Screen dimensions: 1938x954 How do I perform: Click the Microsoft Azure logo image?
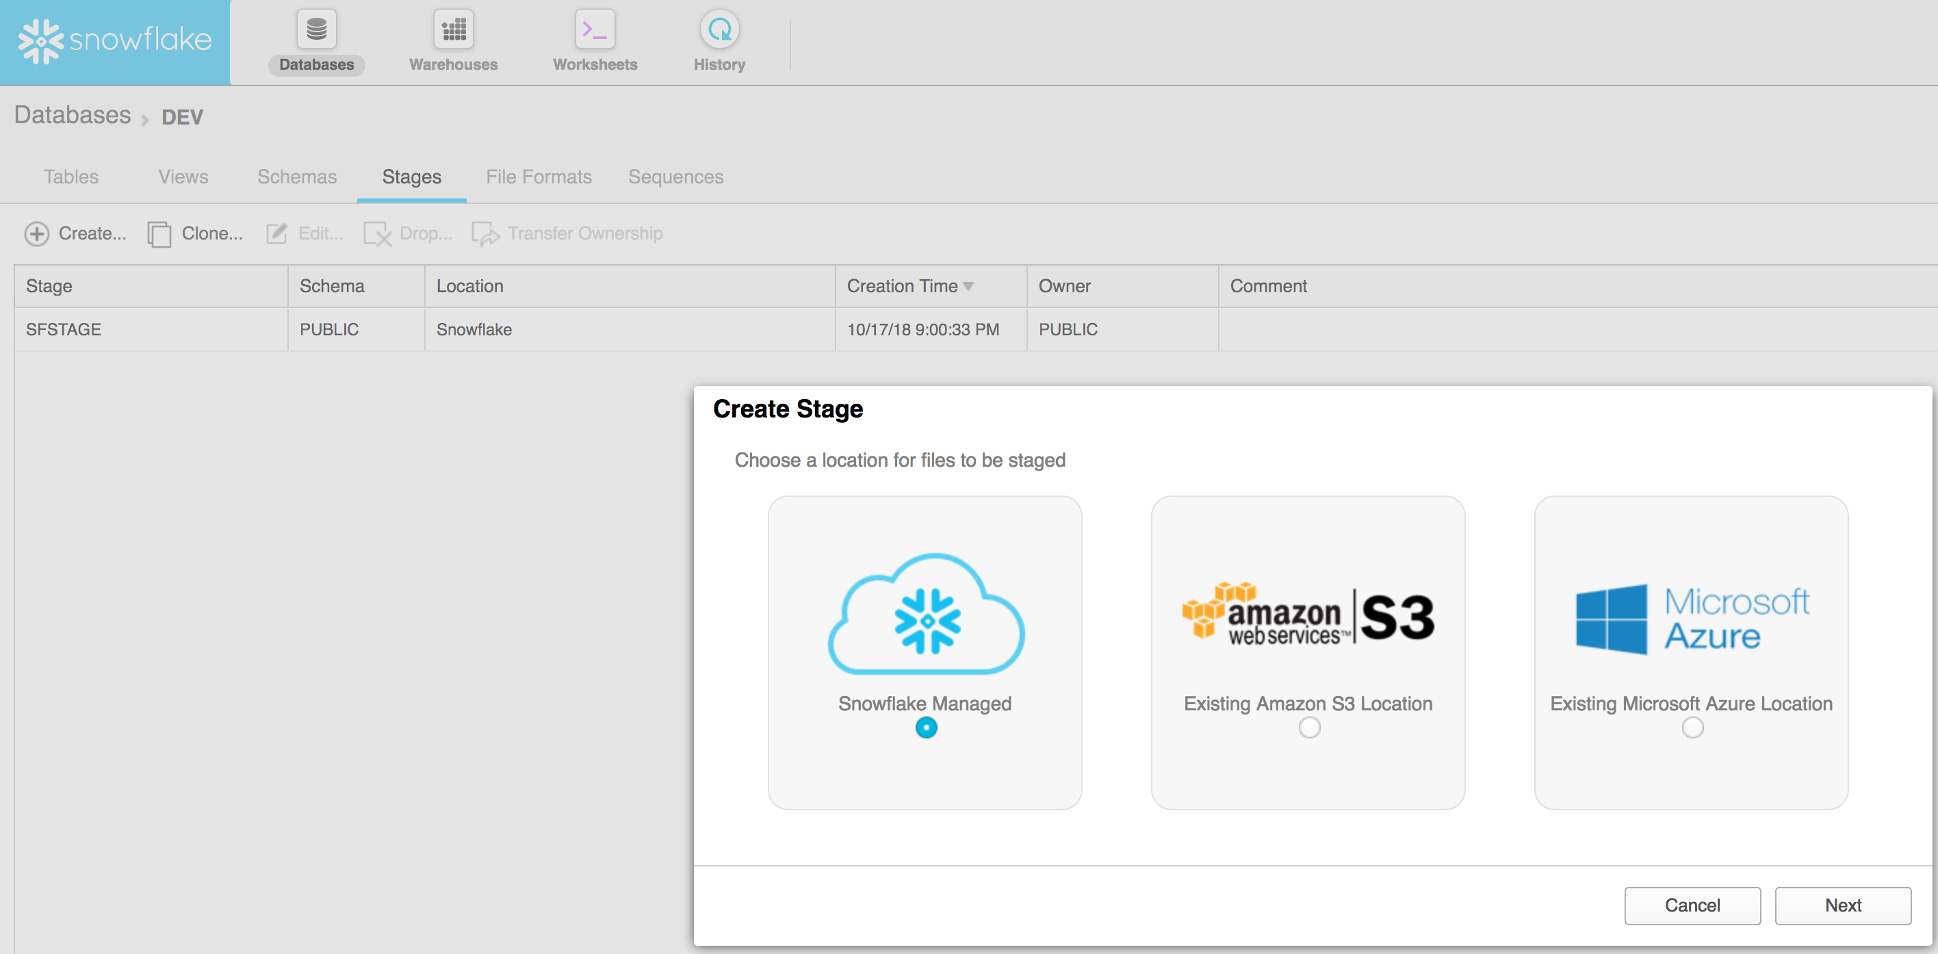pyautogui.click(x=1692, y=619)
